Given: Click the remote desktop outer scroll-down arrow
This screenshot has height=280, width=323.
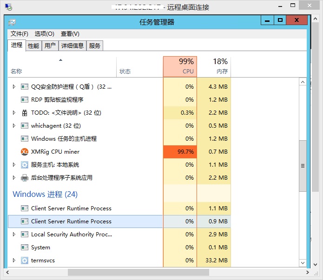Looking at the screenshot, I should (315, 265).
